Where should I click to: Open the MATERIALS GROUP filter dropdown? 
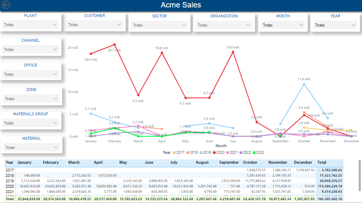30,123
